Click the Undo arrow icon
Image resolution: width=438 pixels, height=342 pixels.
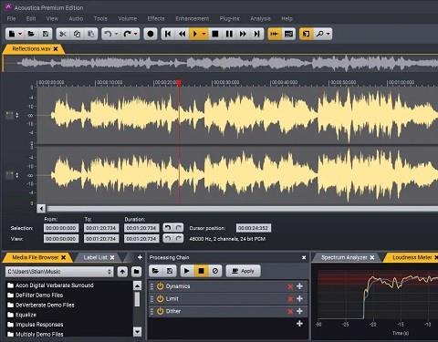[108, 34]
